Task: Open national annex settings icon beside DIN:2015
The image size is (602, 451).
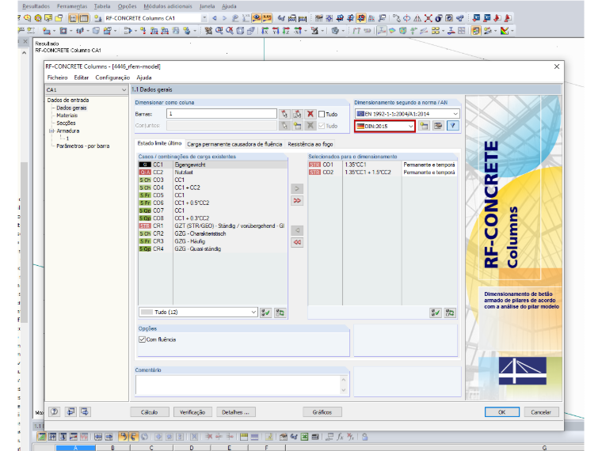Action: coord(424,126)
